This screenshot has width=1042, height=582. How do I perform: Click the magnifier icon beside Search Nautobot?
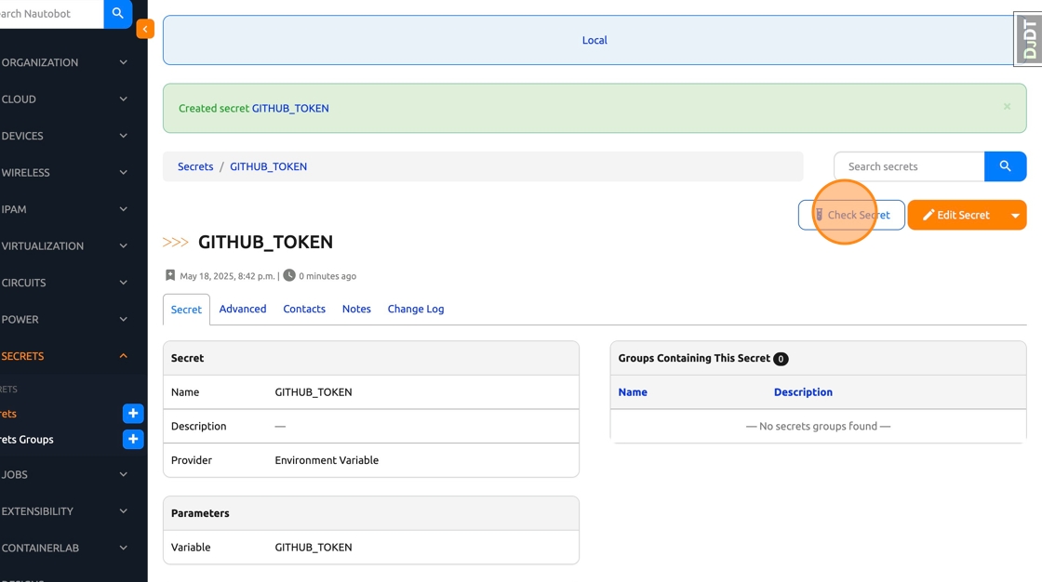point(117,14)
